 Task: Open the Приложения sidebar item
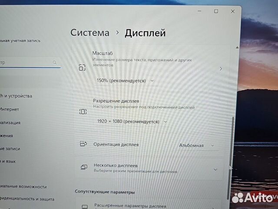[7, 136]
